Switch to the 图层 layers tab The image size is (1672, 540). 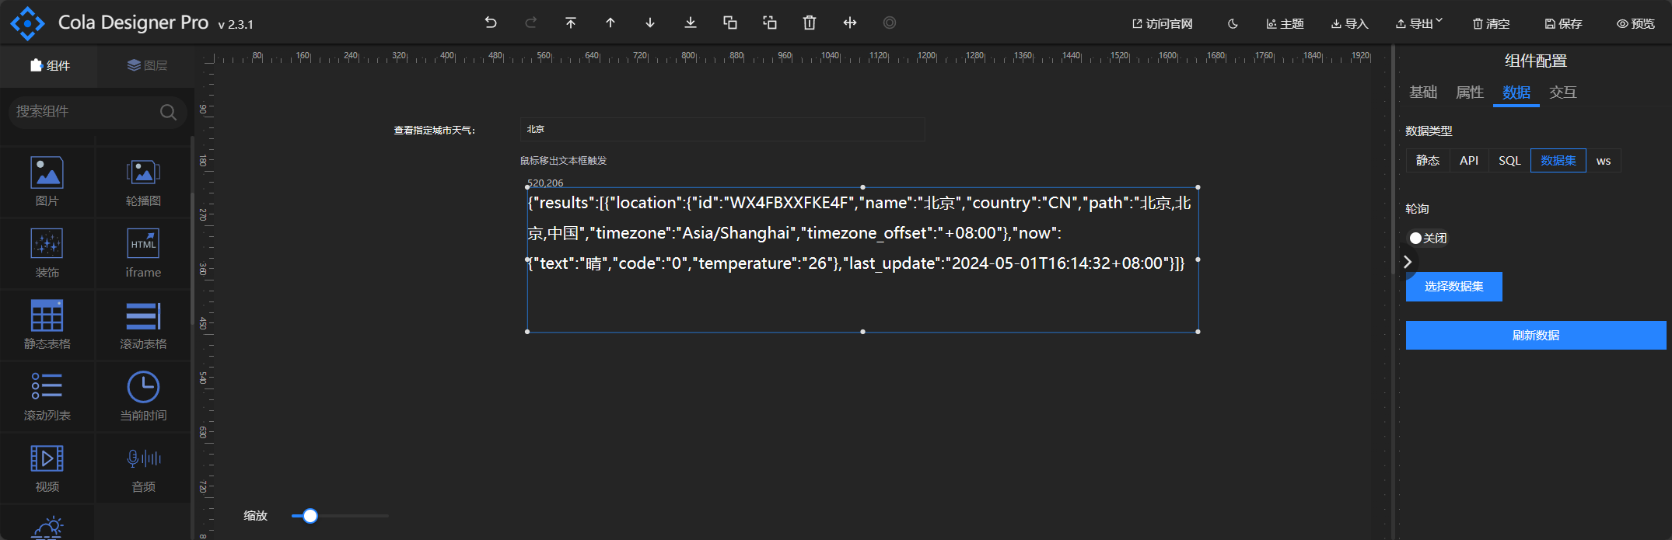pyautogui.click(x=147, y=66)
